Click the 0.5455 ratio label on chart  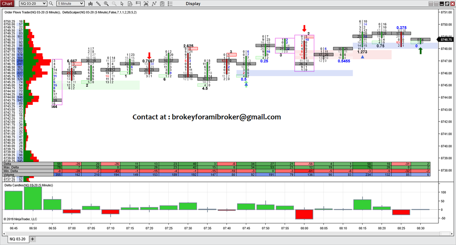click(x=344, y=61)
